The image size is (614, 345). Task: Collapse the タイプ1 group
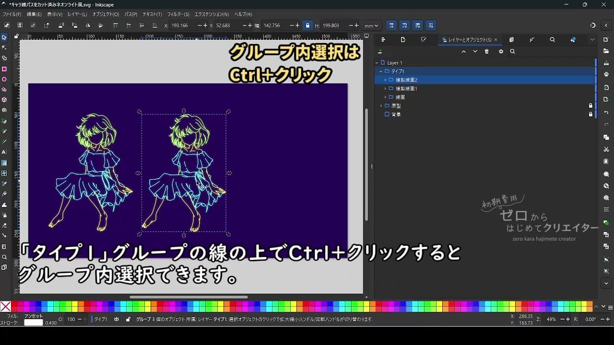pyautogui.click(x=381, y=71)
